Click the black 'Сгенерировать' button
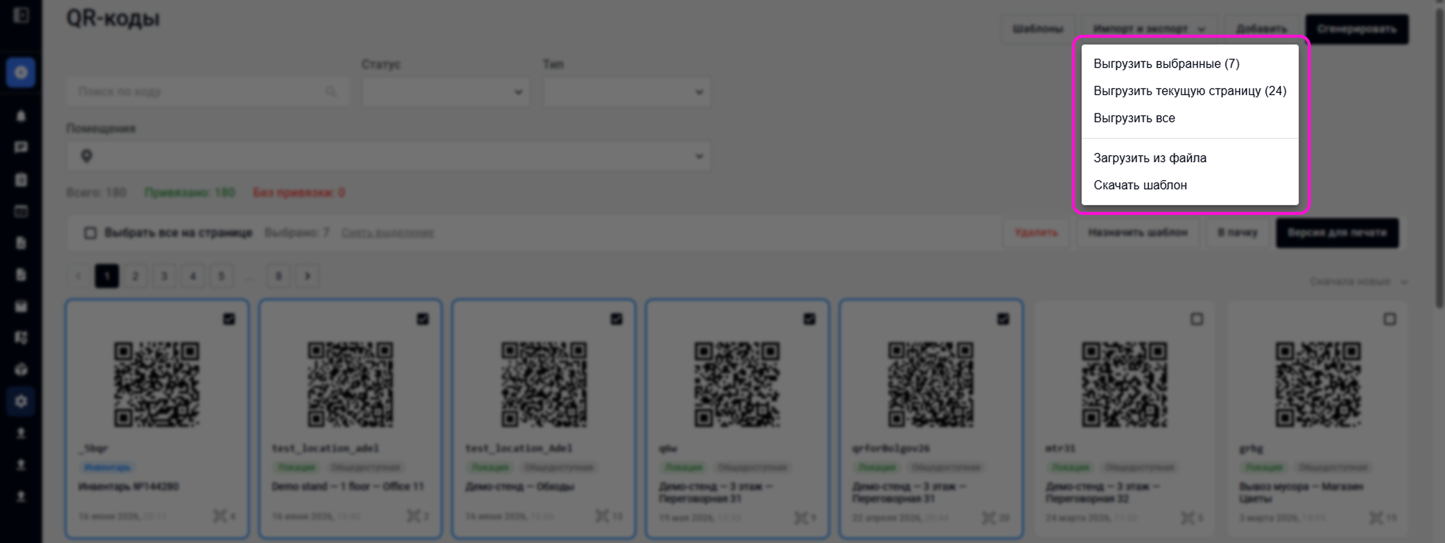Image resolution: width=1445 pixels, height=543 pixels. coord(1356,29)
